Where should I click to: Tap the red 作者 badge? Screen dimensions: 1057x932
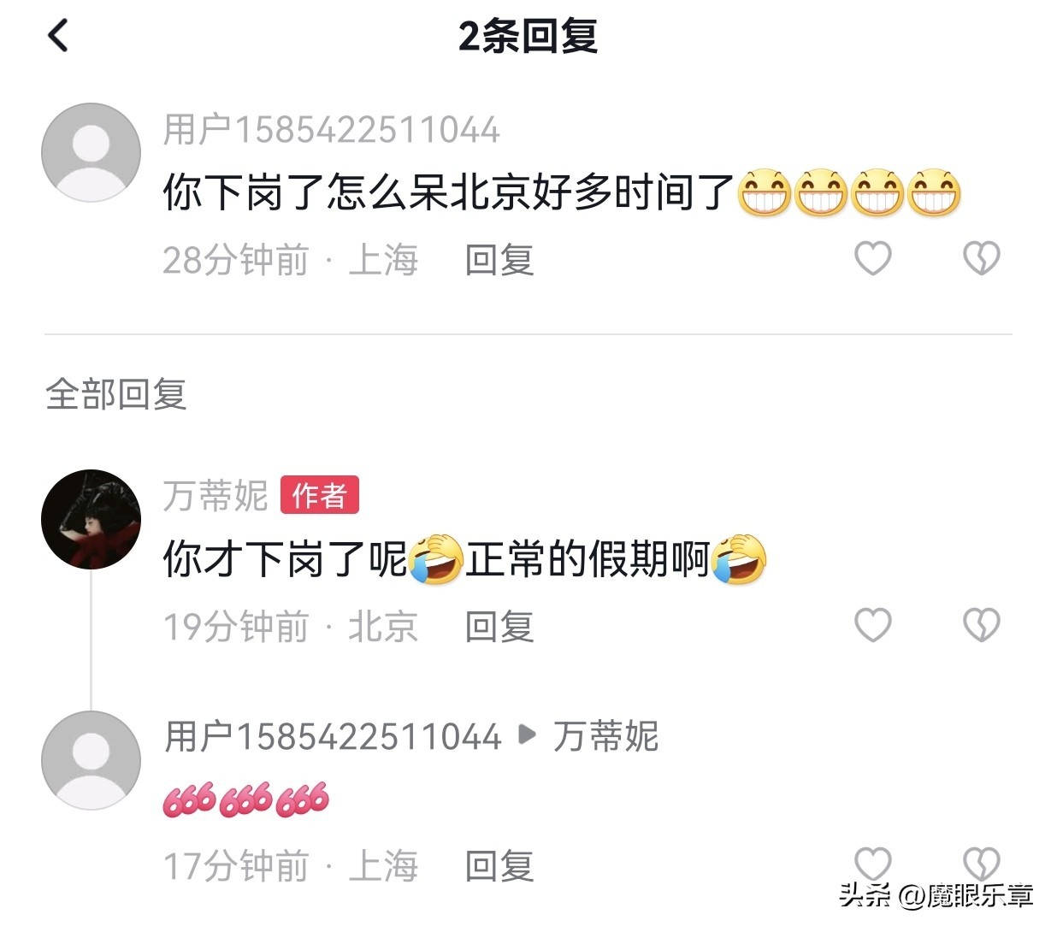coord(320,495)
